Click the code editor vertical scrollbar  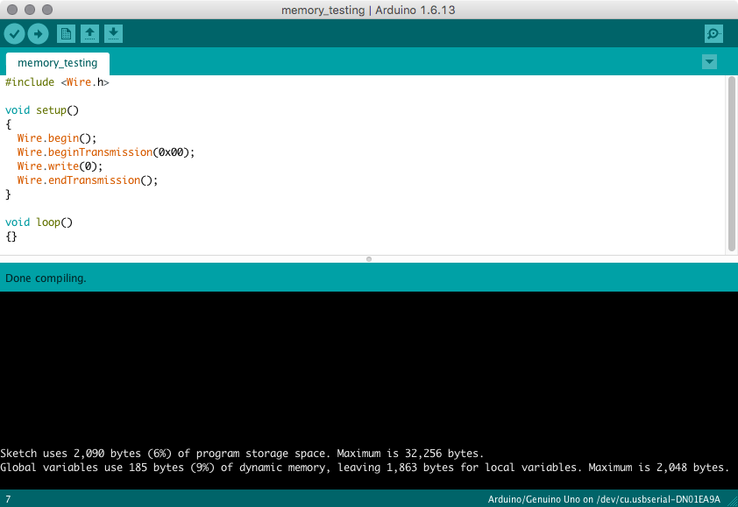(732, 162)
